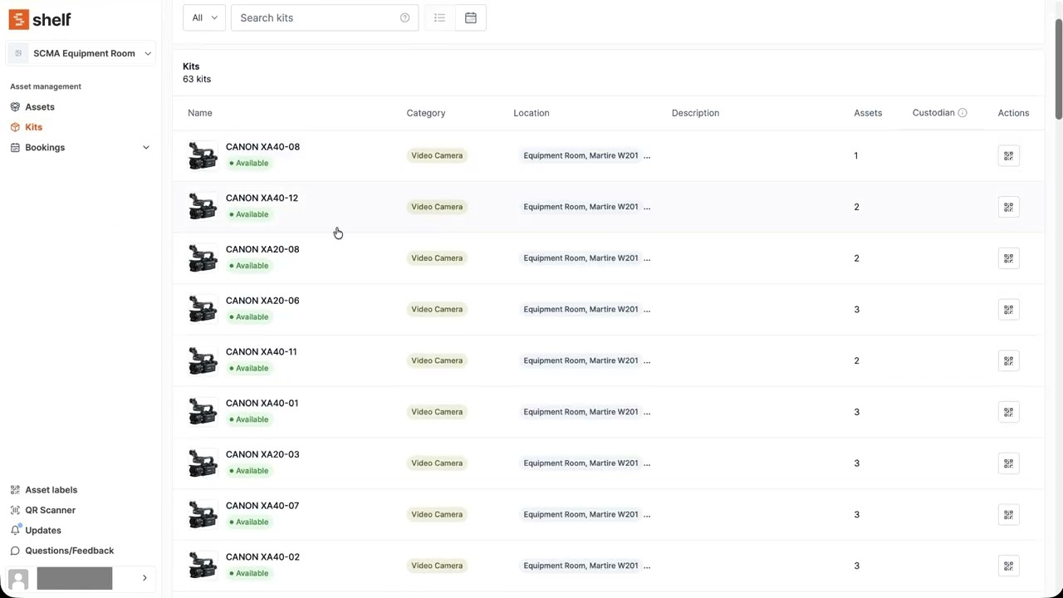Open QR Scanner page
Viewport: 1063px width, 598px height.
(x=50, y=510)
